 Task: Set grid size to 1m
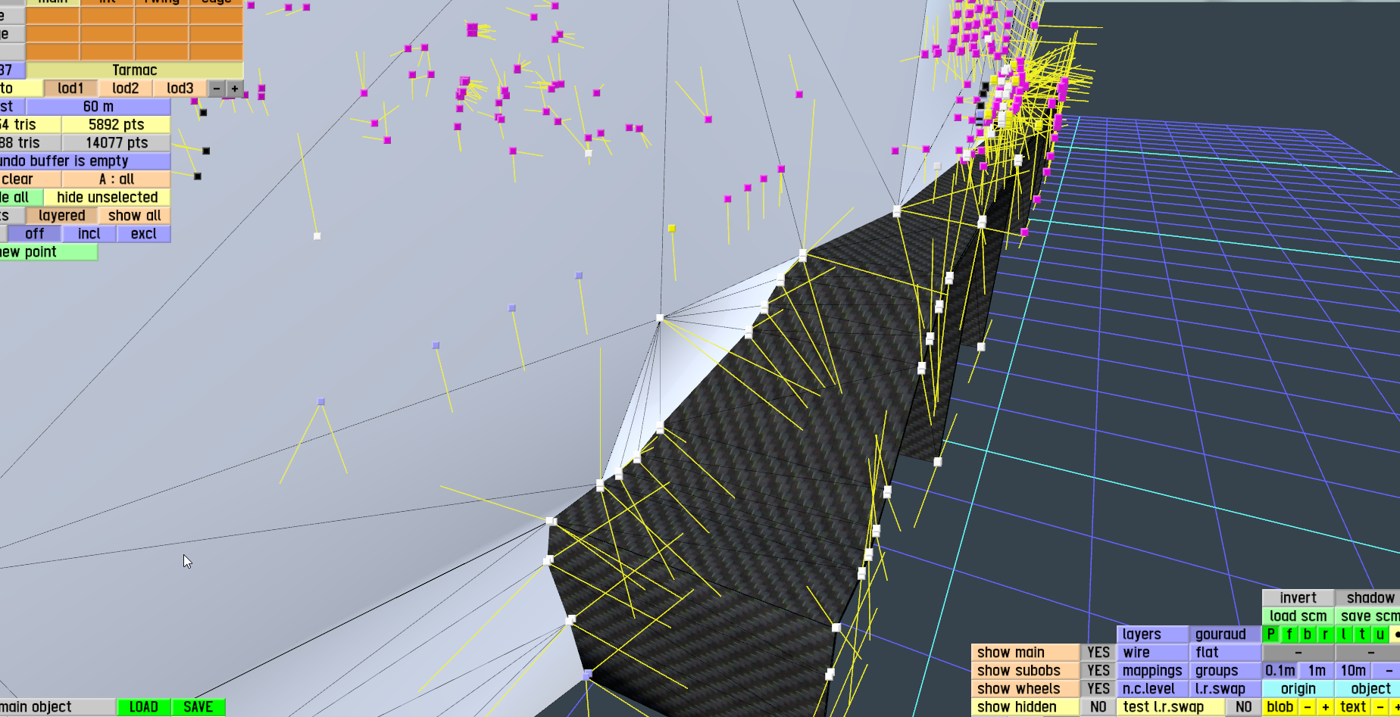(x=1317, y=671)
